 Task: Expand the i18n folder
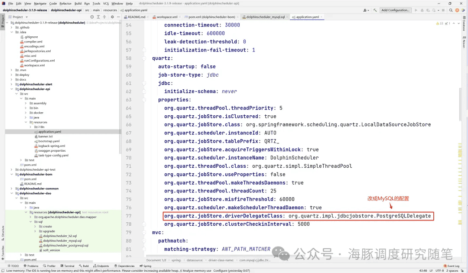(31, 127)
